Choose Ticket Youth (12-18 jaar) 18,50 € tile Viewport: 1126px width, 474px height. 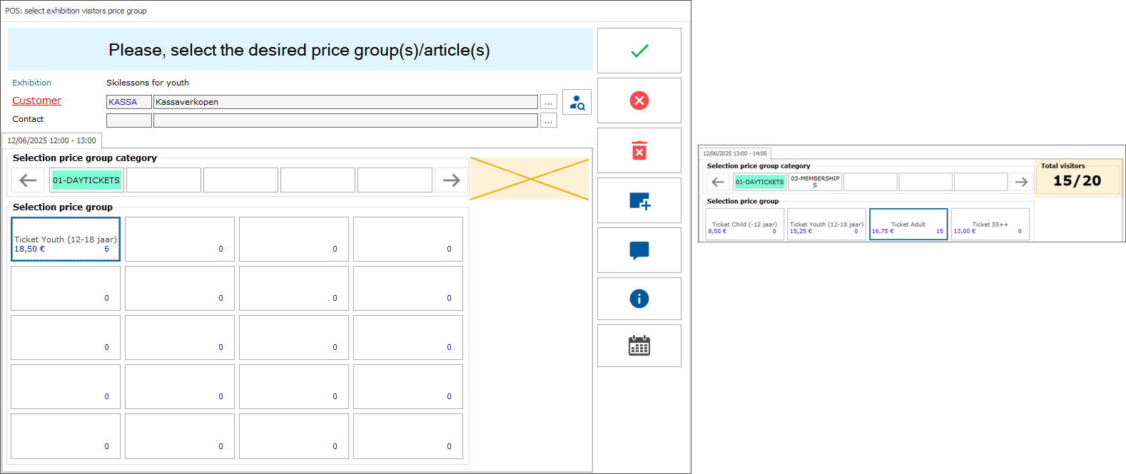(x=66, y=239)
